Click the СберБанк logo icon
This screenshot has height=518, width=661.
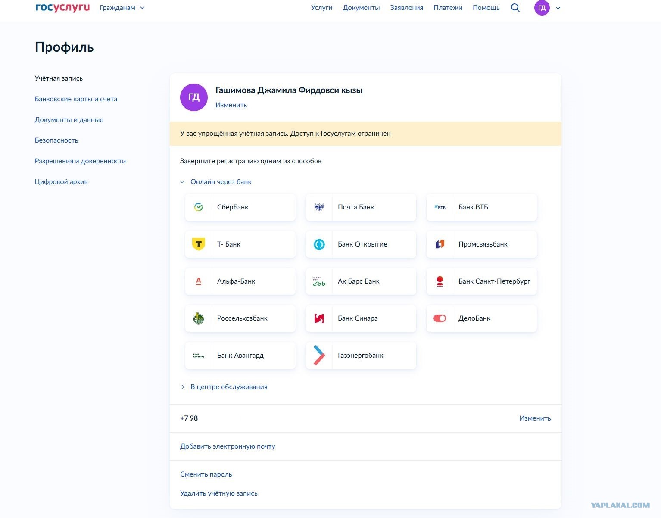199,207
